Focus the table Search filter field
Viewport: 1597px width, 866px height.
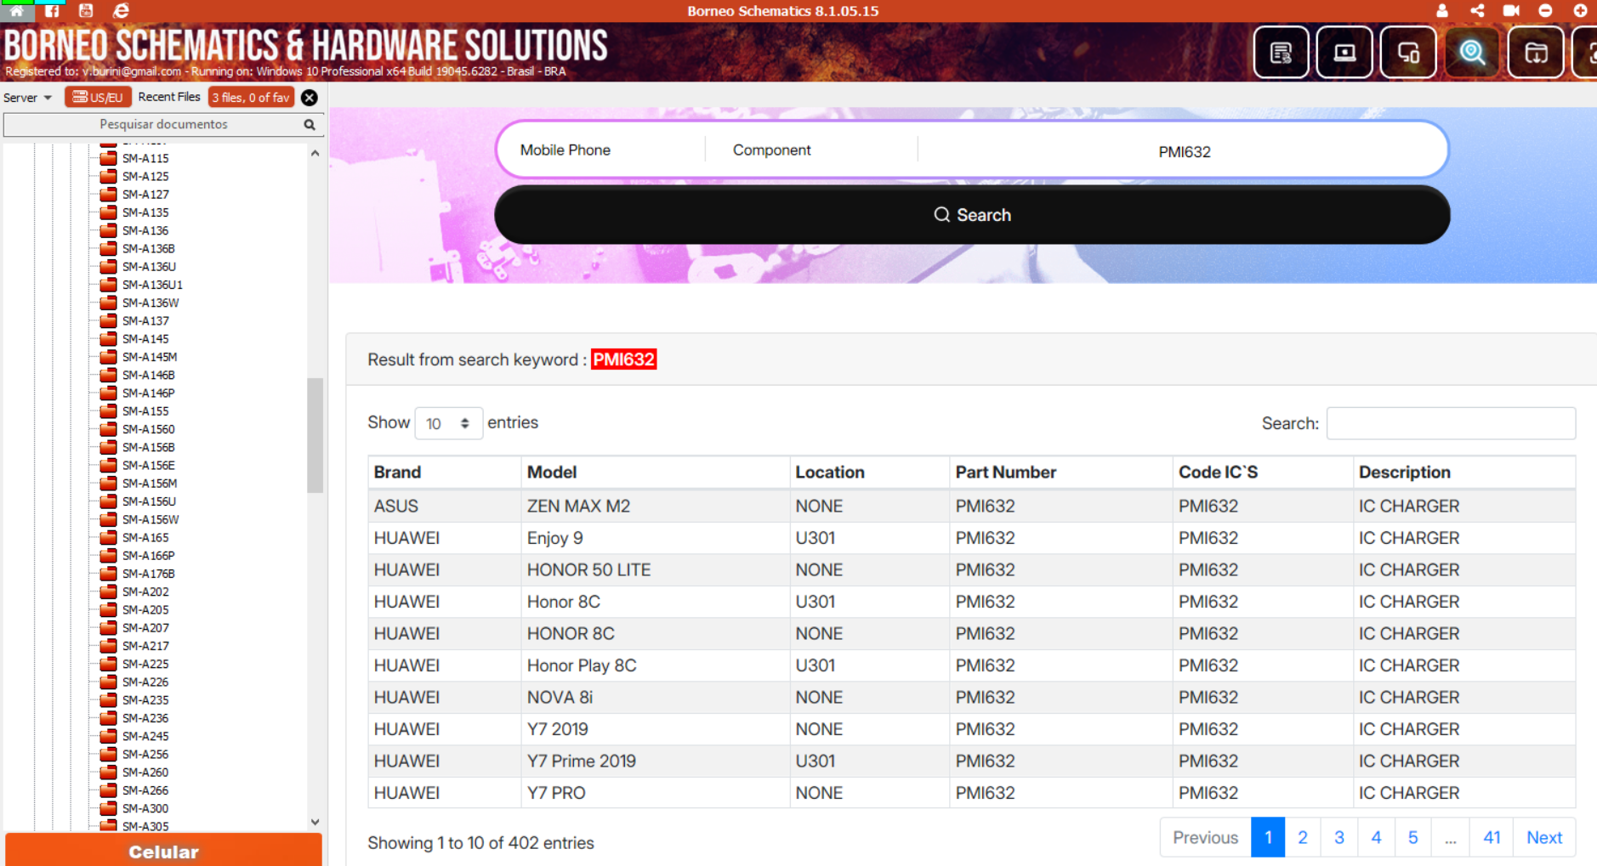point(1451,423)
